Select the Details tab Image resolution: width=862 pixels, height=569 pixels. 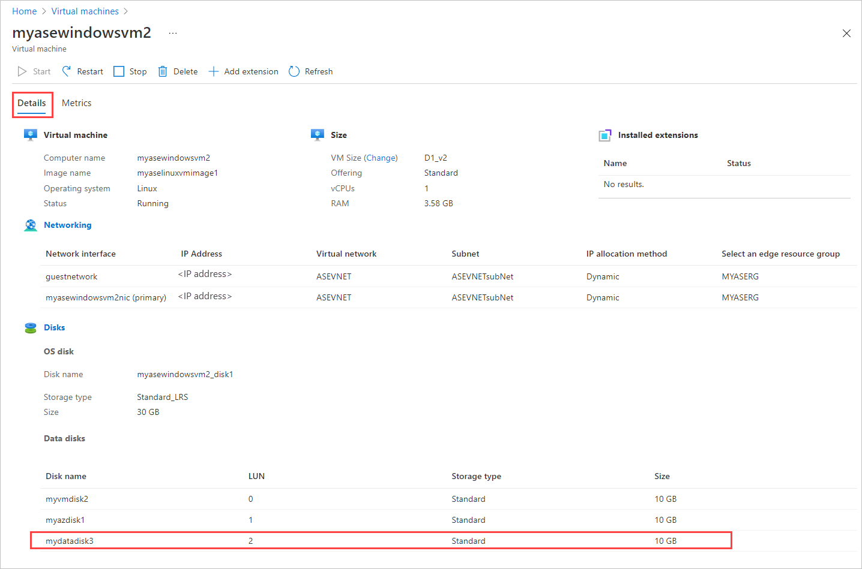coord(32,103)
